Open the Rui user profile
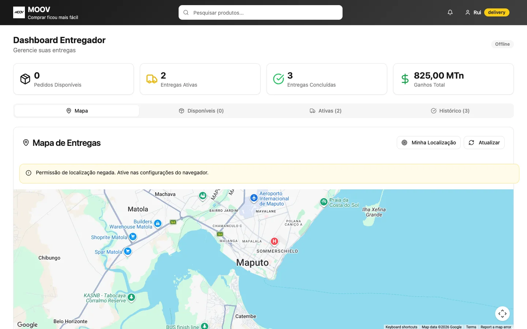 (473, 12)
